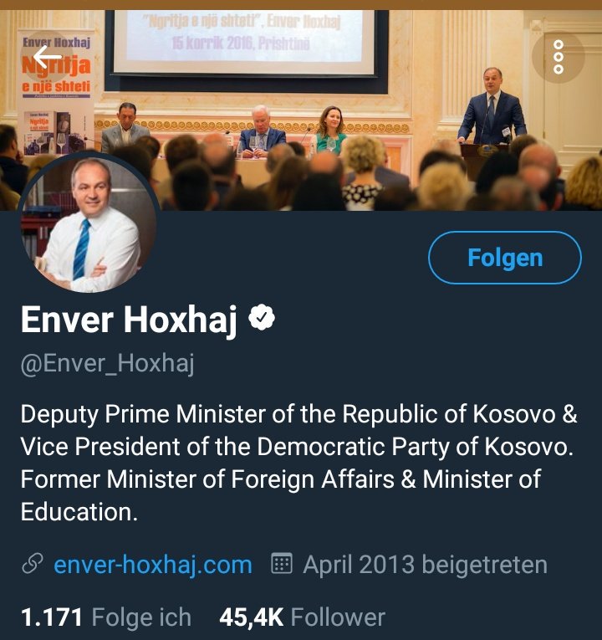Tap the link chain icon beside the website
This screenshot has width=602, height=640.
click(33, 564)
